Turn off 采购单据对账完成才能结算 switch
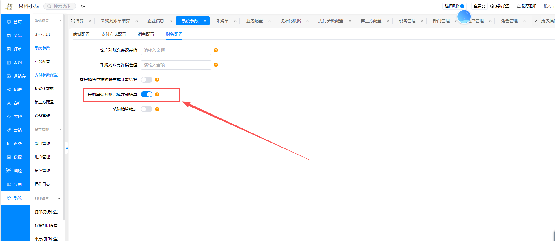The width and height of the screenshot is (555, 241). click(x=147, y=94)
